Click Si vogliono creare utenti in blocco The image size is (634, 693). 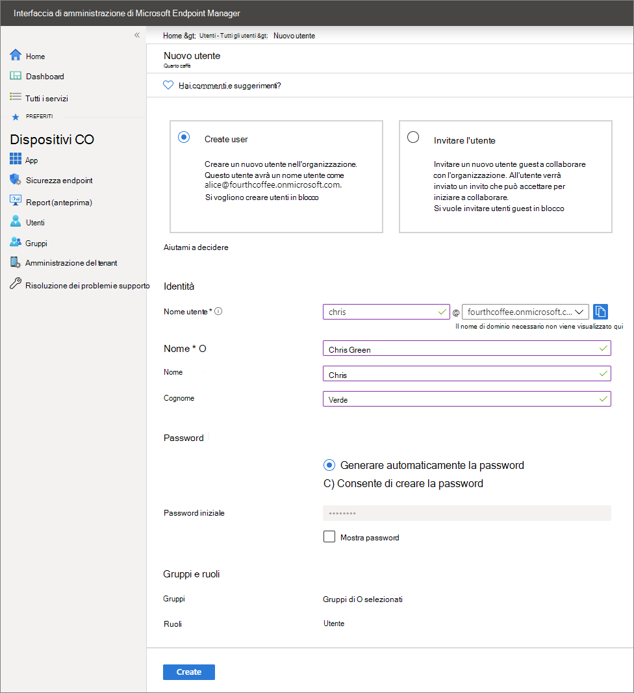coord(262,197)
